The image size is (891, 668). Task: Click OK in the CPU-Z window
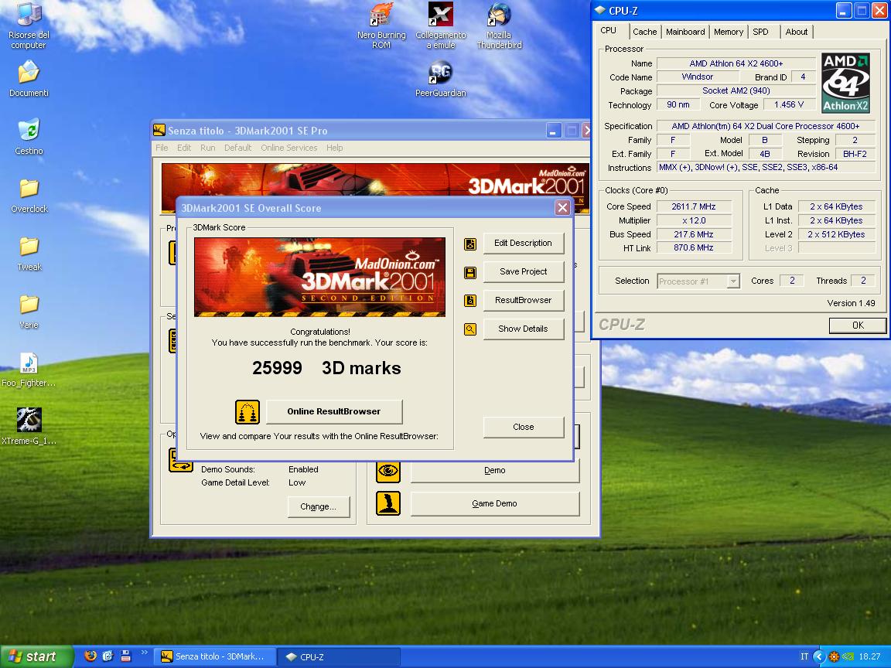coord(858,325)
